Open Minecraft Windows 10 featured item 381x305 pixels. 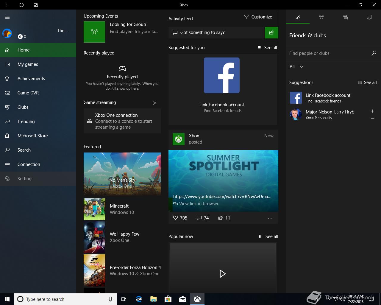coord(122,209)
